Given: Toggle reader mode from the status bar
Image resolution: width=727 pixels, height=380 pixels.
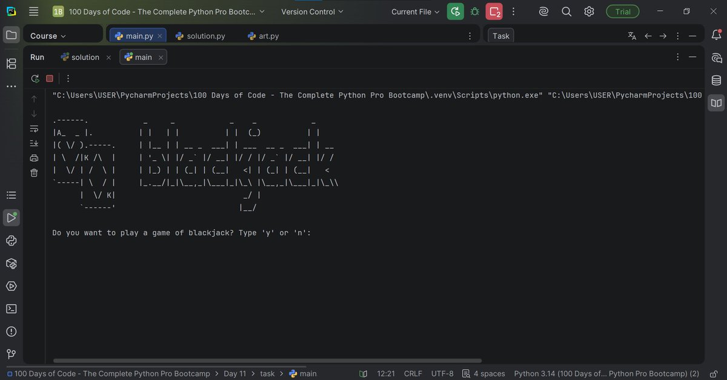Looking at the screenshot, I should (x=362, y=373).
